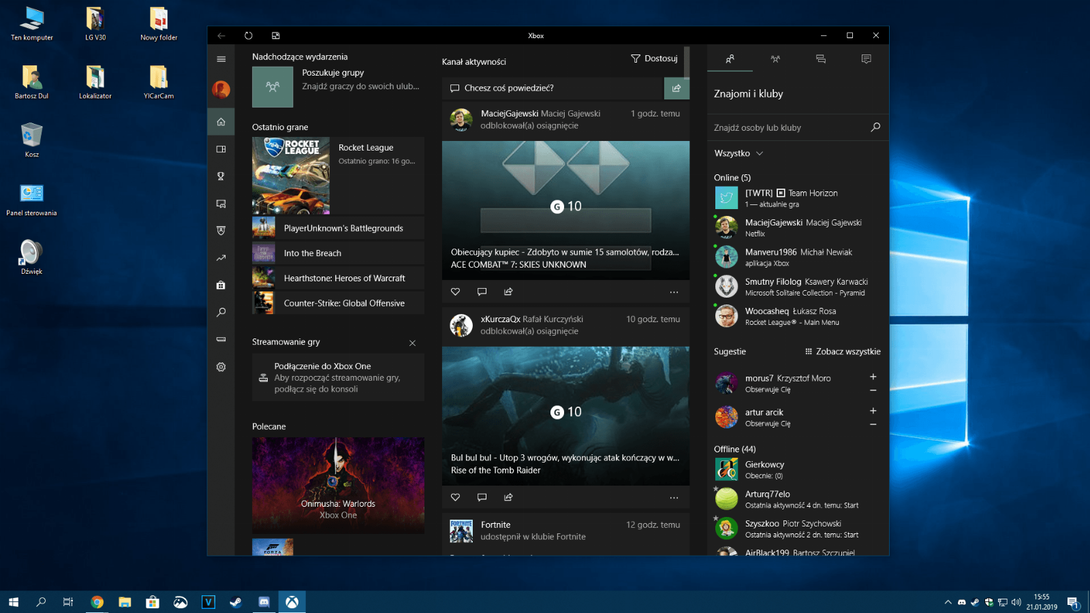Image resolution: width=1090 pixels, height=613 pixels.
Task: Open more options for ACE COMBAT 7 post
Action: point(674,292)
